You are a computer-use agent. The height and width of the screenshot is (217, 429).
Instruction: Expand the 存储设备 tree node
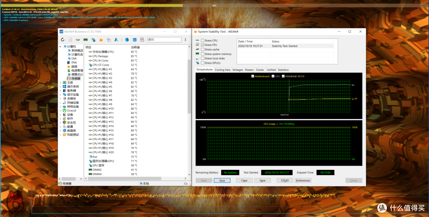point(60,103)
